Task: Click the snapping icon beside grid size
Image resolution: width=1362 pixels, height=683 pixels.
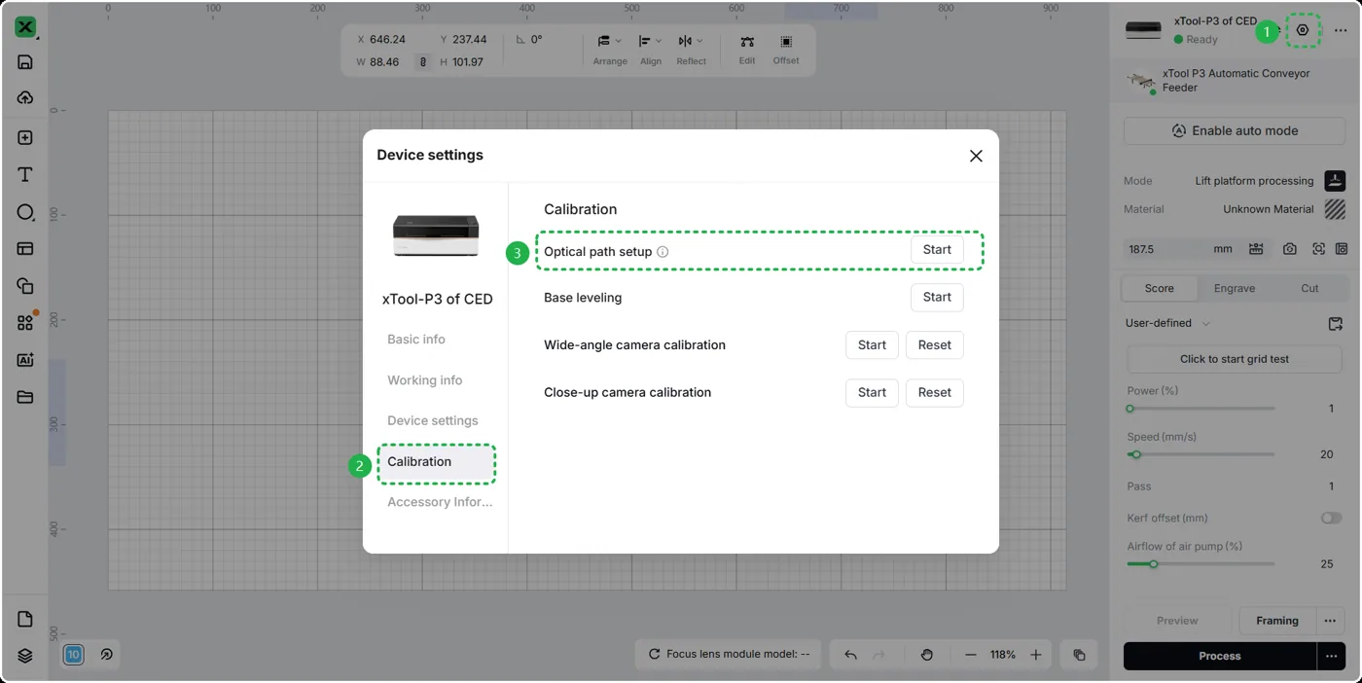Action: 106,655
